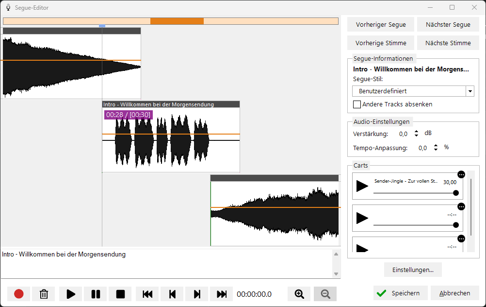Skip to the previous marker
Viewport: 486px width, 307px height.
(172, 294)
